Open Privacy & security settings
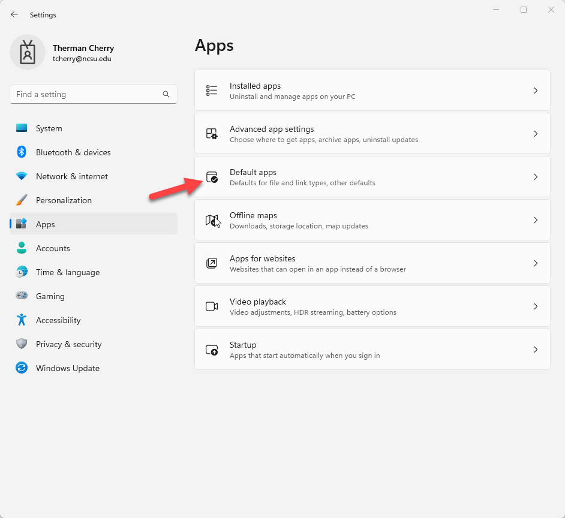Screen dimensions: 565x518 click(68, 344)
